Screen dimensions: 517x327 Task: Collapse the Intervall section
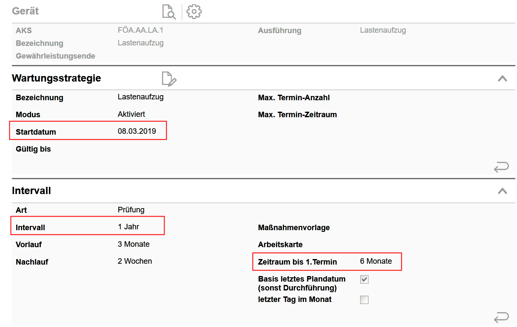point(502,191)
